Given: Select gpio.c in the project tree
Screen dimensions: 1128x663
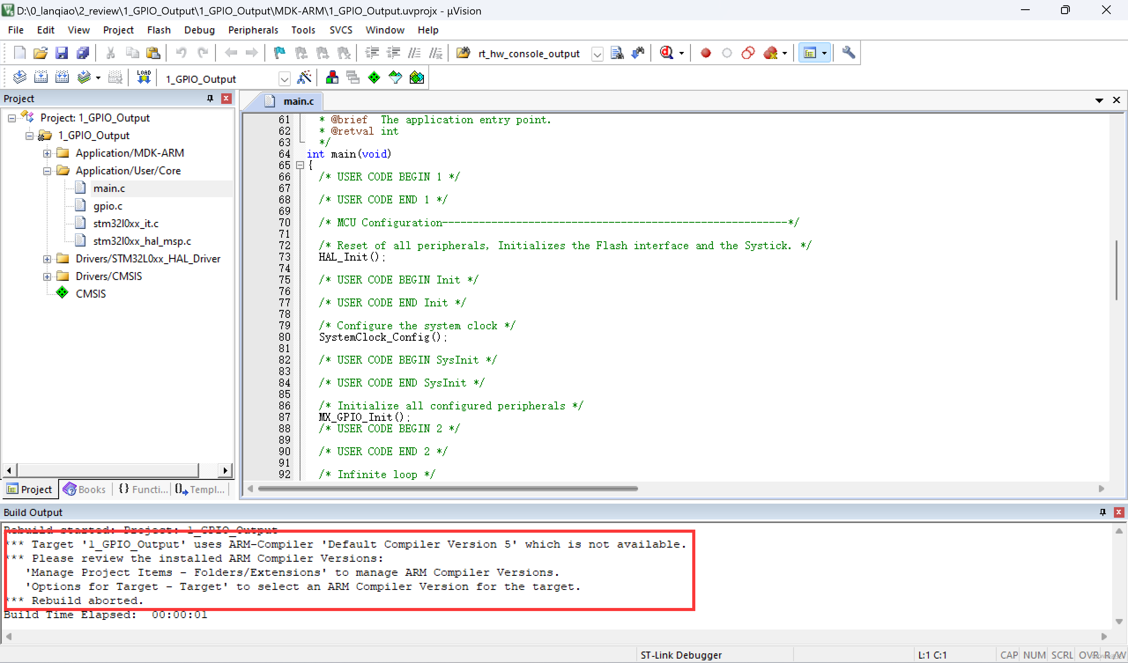Looking at the screenshot, I should click(x=108, y=206).
